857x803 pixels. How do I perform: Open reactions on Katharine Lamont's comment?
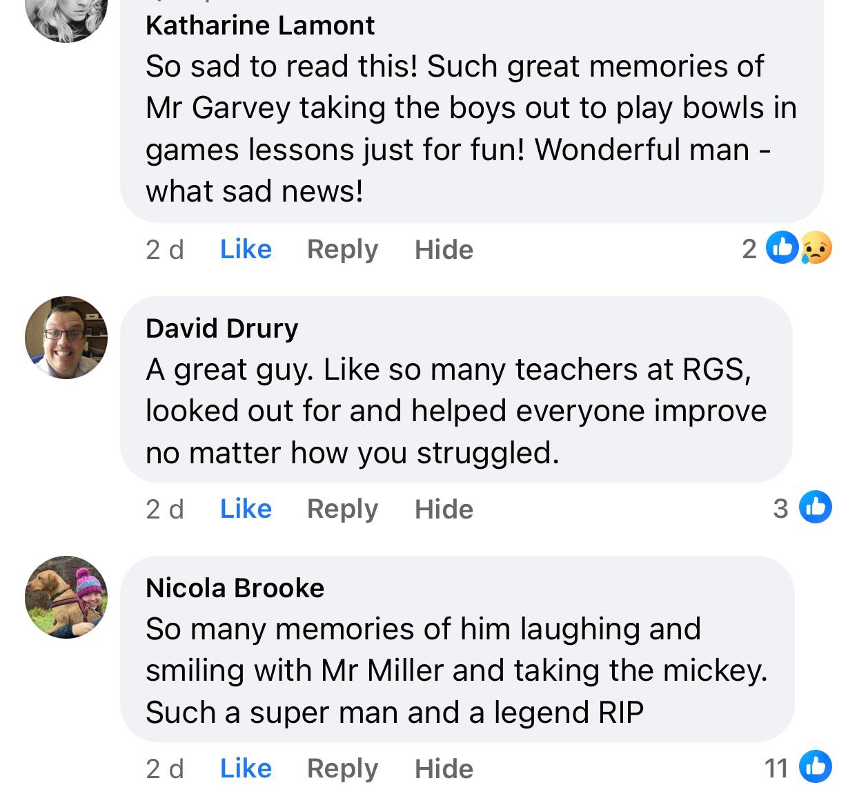point(787,248)
